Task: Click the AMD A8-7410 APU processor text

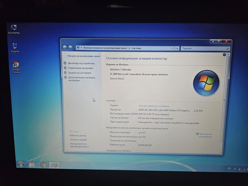Action: [164, 110]
